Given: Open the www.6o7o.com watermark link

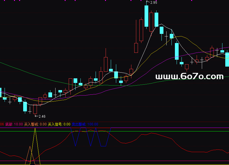Looking at the screenshot, I should click(189, 77).
